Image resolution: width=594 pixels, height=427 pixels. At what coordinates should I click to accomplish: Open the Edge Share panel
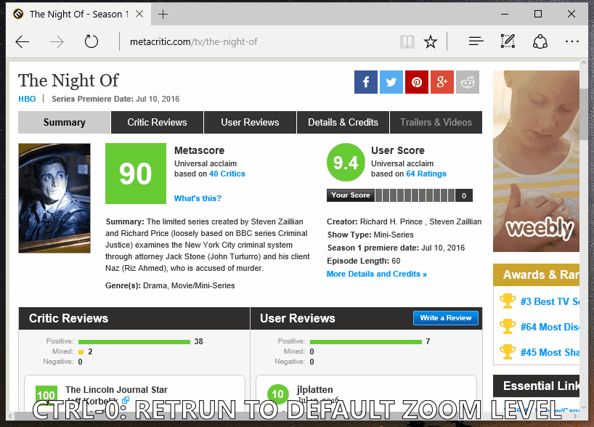tap(540, 41)
